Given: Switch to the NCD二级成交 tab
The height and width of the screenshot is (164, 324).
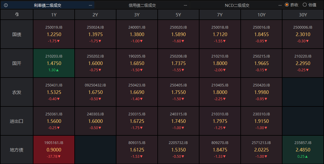Looking at the screenshot, I should point(237,5).
